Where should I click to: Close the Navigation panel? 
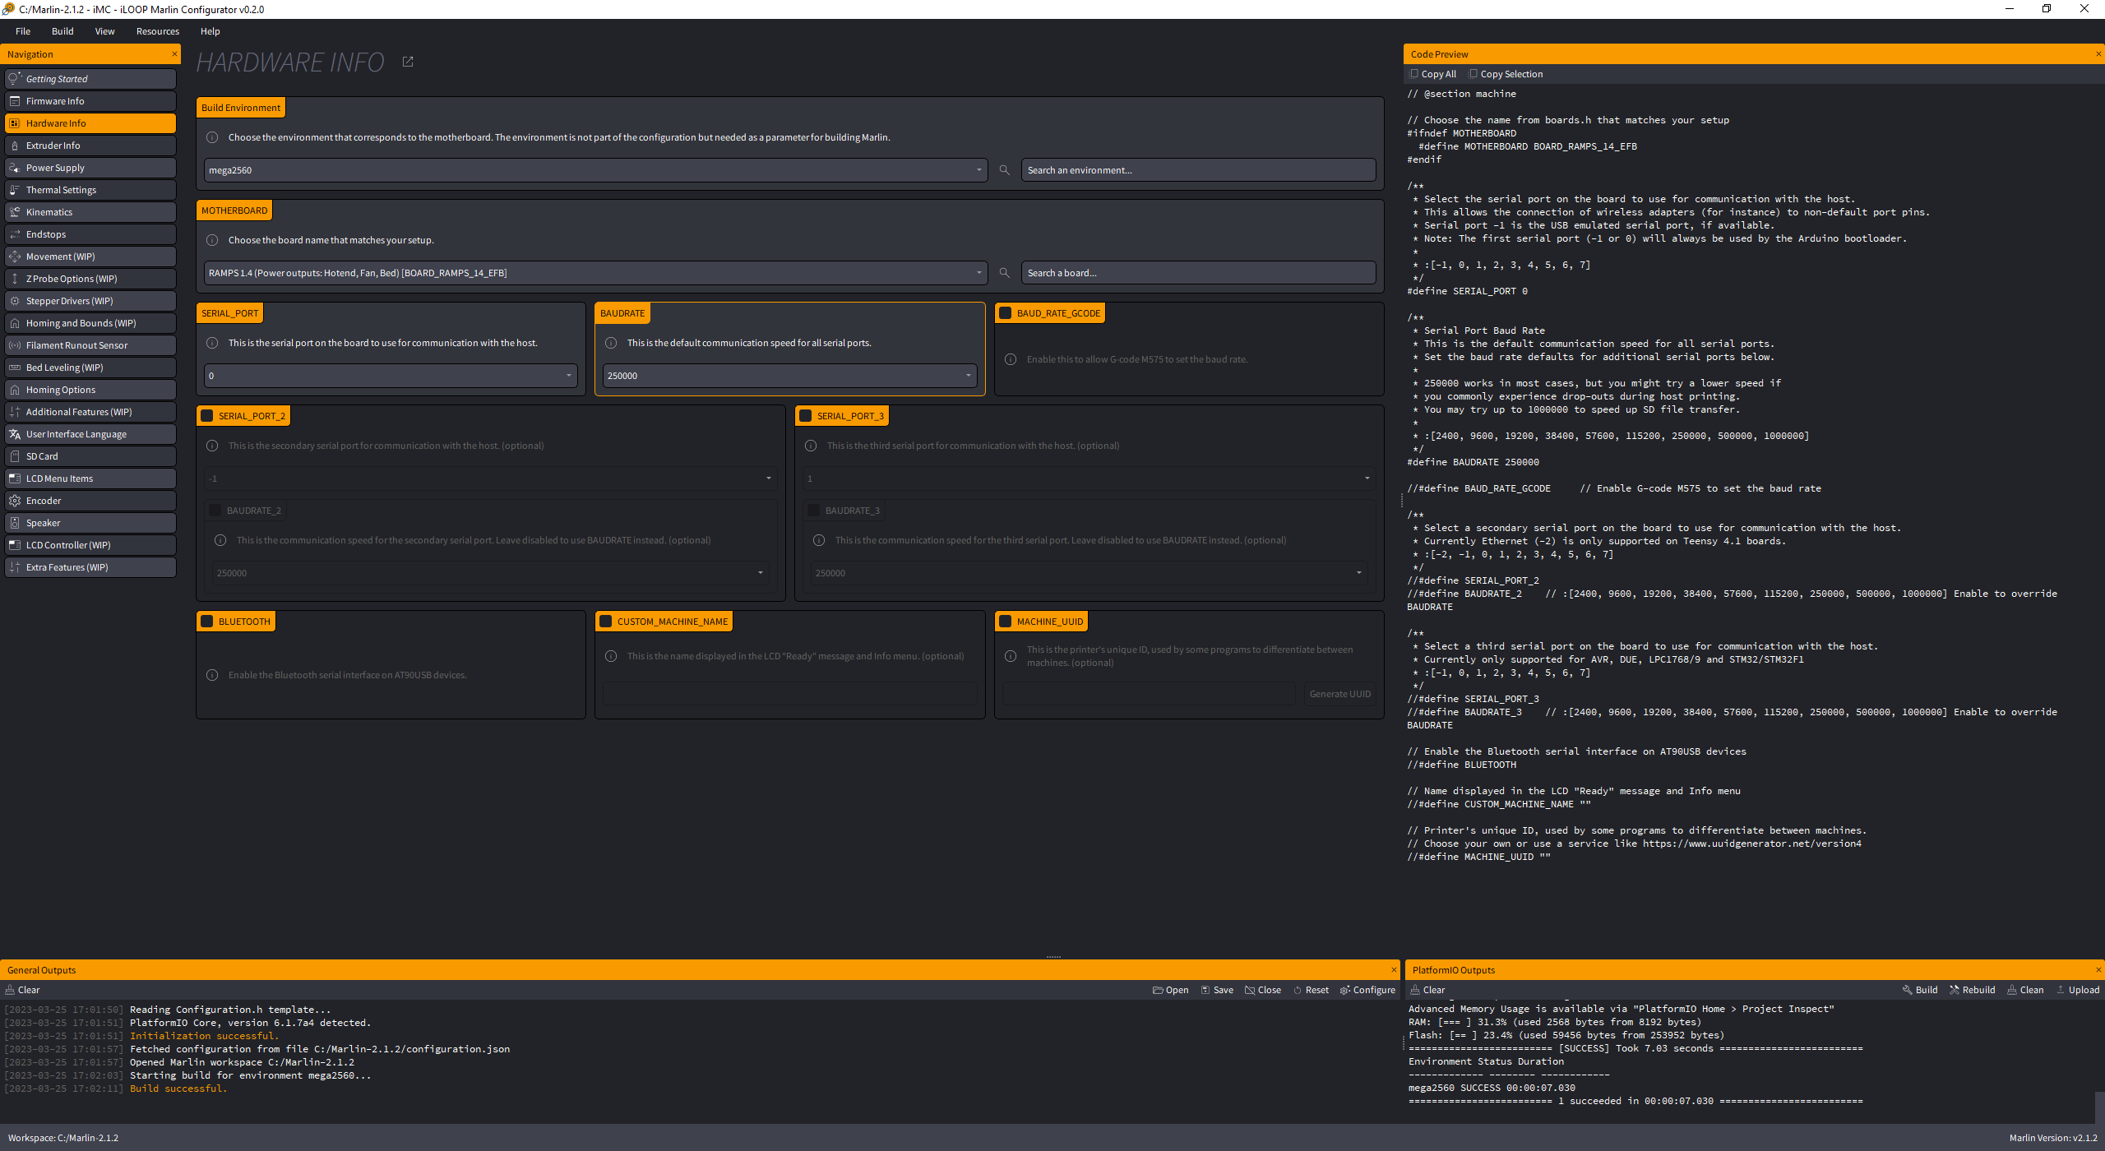pos(174,54)
